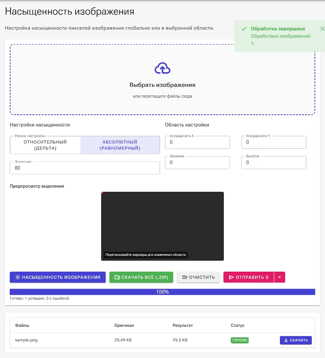This screenshot has width=325, height=358.
Task: Click the '29,5 KB' result size
Action: 180,340
